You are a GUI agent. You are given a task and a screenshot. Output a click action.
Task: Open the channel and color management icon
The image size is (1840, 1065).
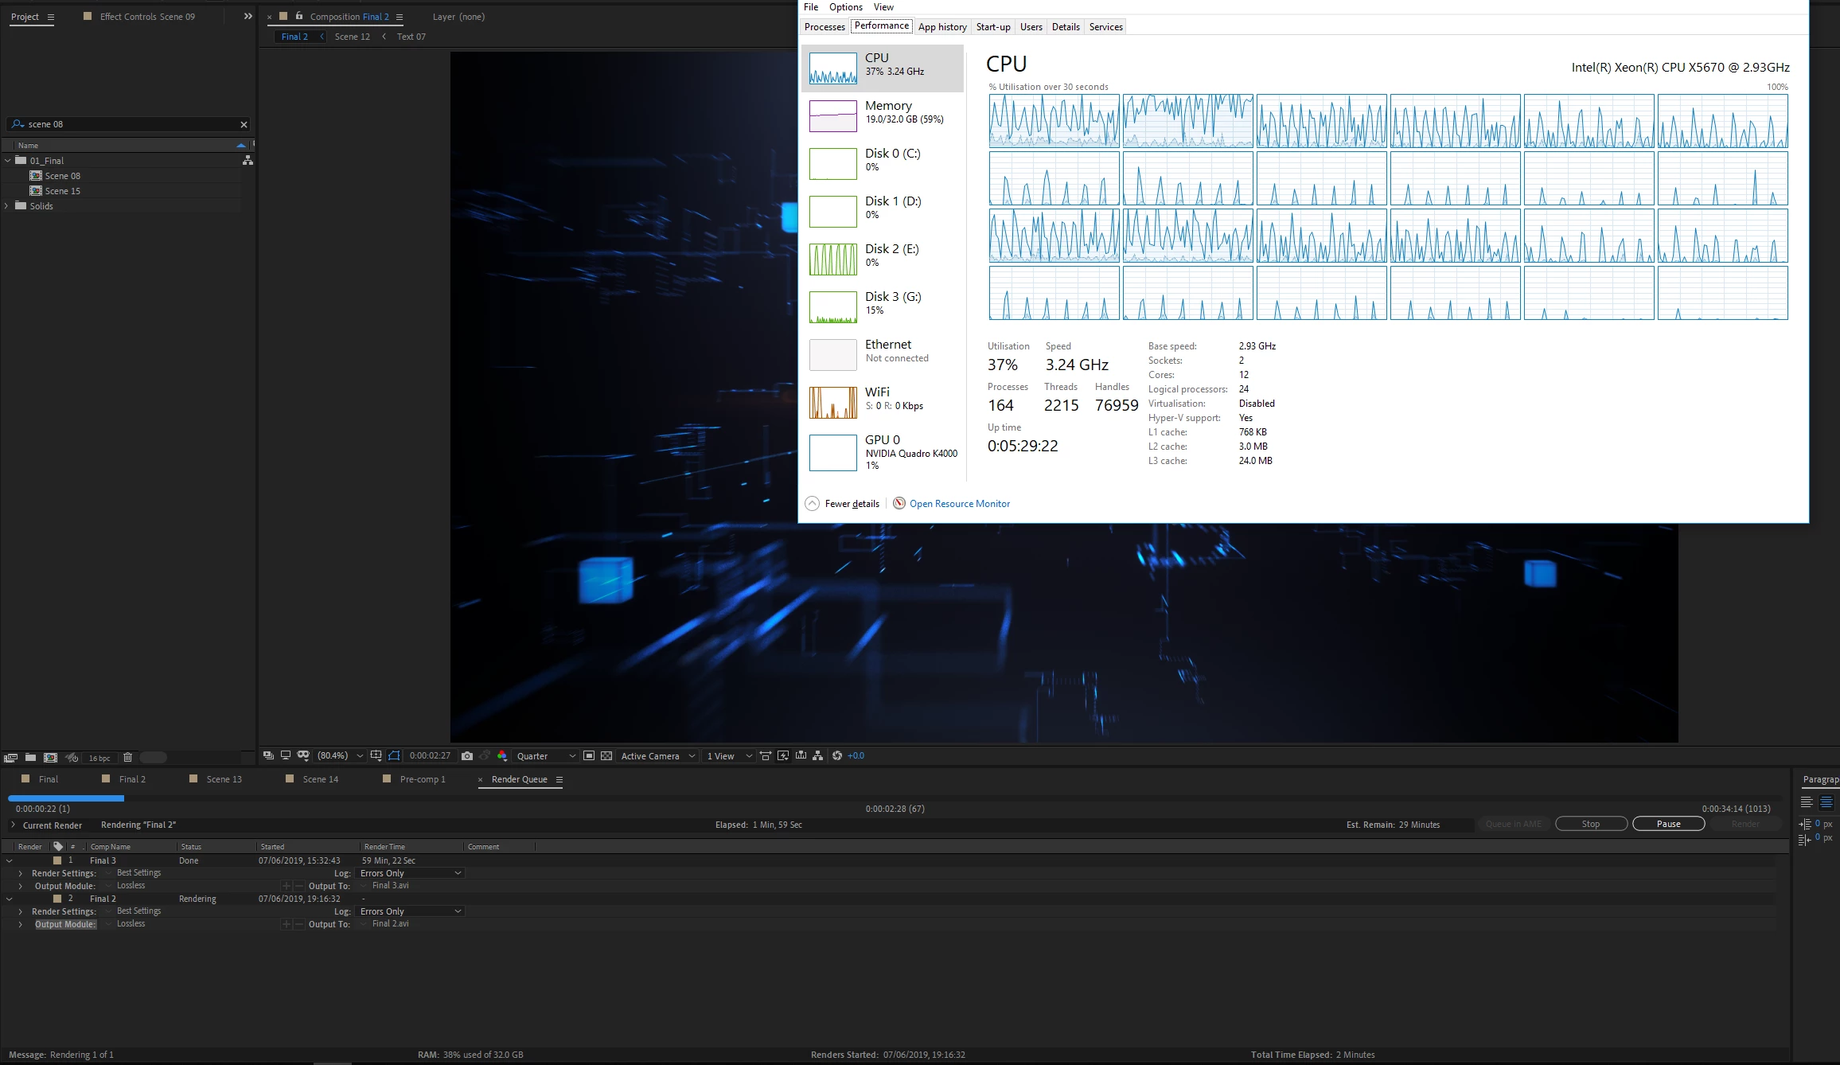[502, 755]
